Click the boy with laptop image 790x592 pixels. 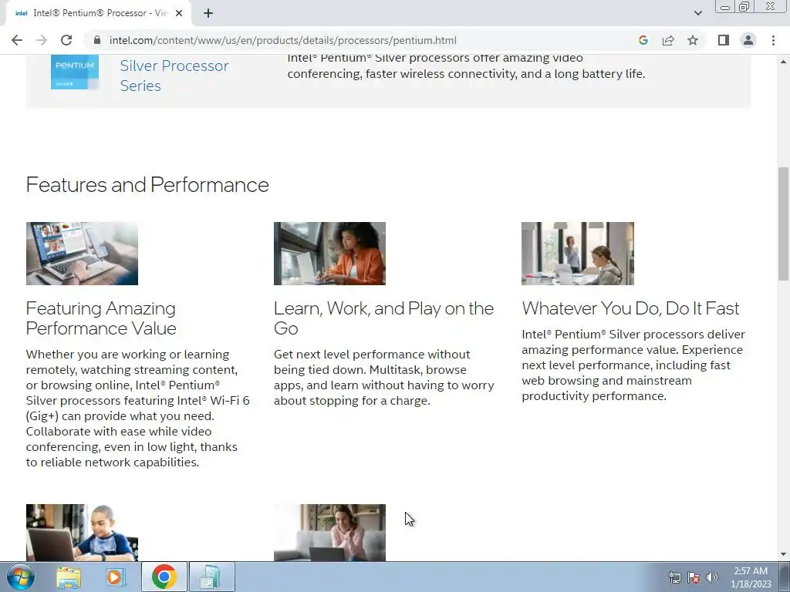pyautogui.click(x=82, y=533)
